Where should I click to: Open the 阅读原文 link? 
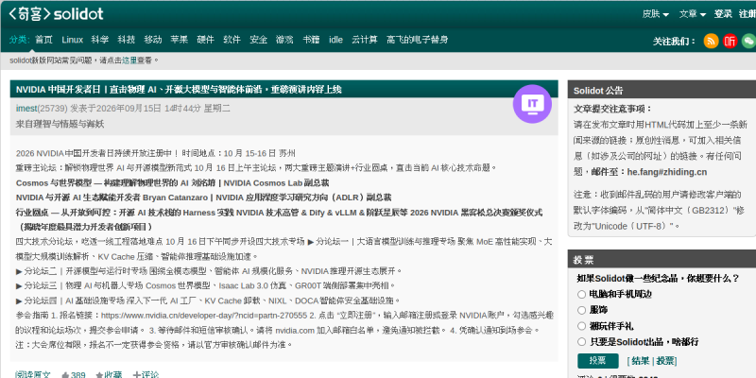coord(33,374)
